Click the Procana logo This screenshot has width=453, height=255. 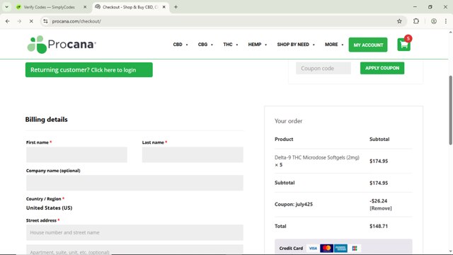pos(62,45)
